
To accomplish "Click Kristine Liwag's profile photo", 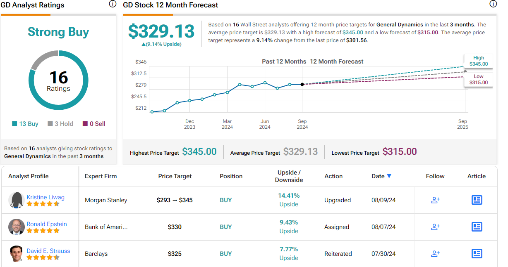I will (17, 200).
